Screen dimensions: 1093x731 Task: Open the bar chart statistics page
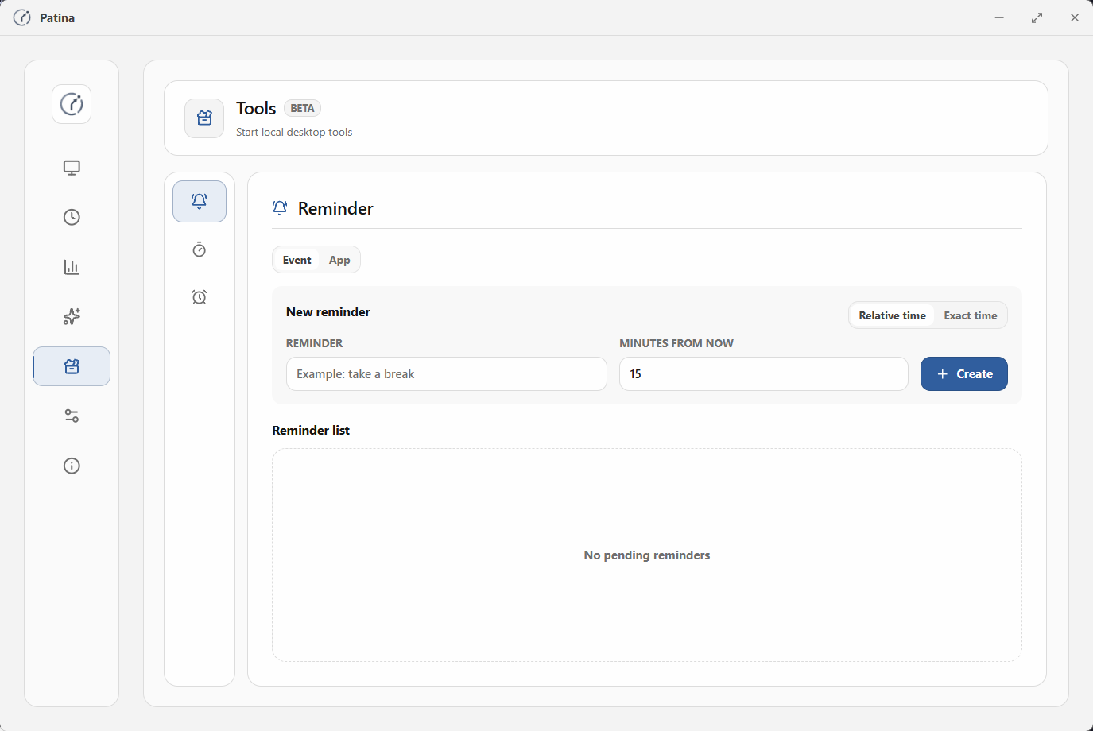pos(72,267)
